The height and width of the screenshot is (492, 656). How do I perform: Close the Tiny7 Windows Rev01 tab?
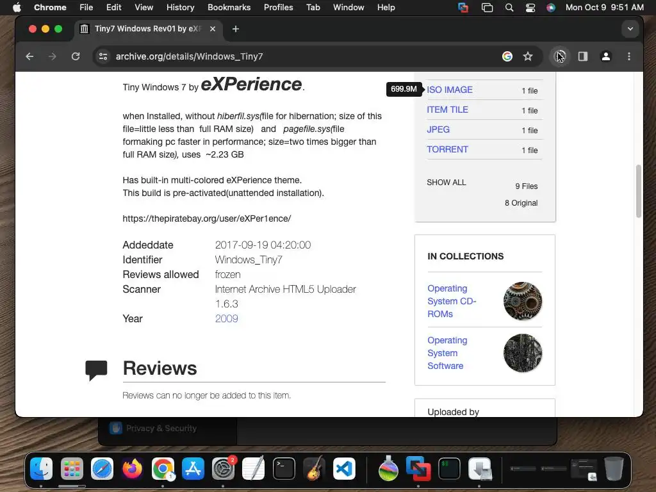[x=213, y=29]
